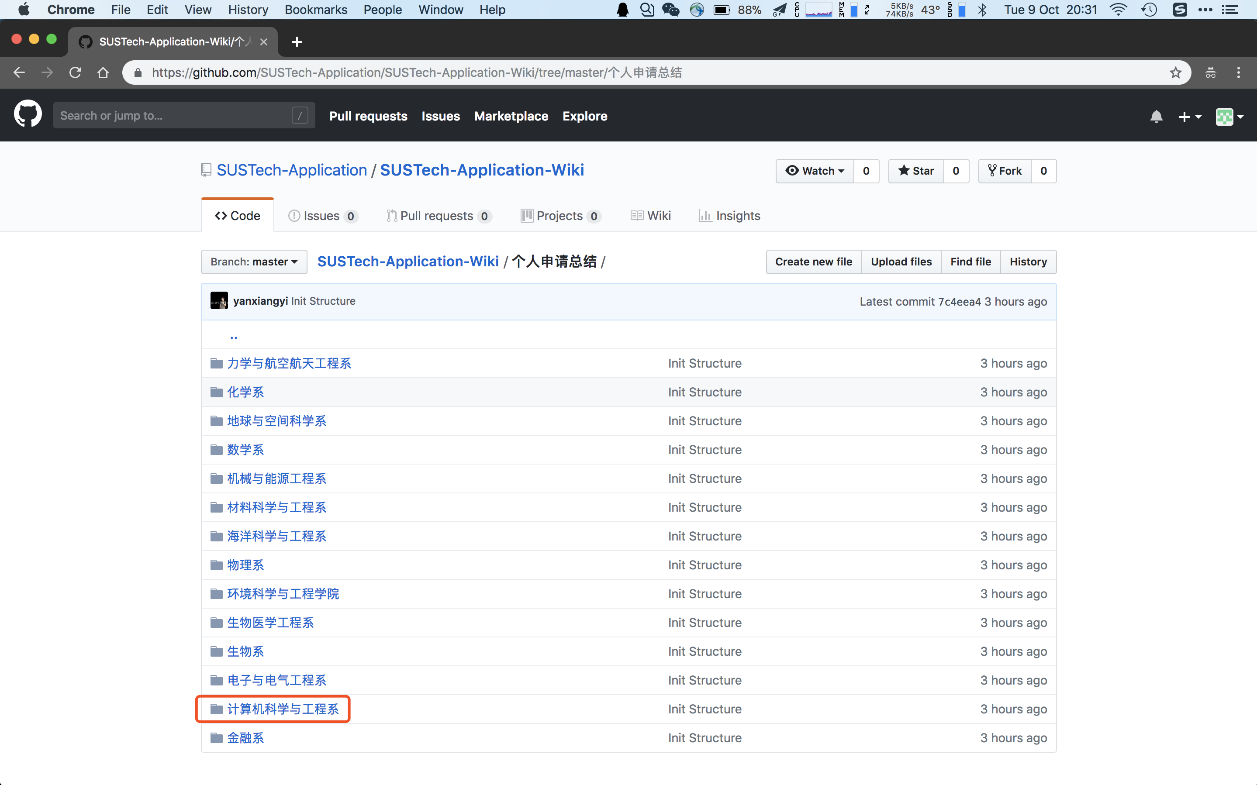
Task: Open the 力学与航空航天工程系 folder
Action: 289,363
